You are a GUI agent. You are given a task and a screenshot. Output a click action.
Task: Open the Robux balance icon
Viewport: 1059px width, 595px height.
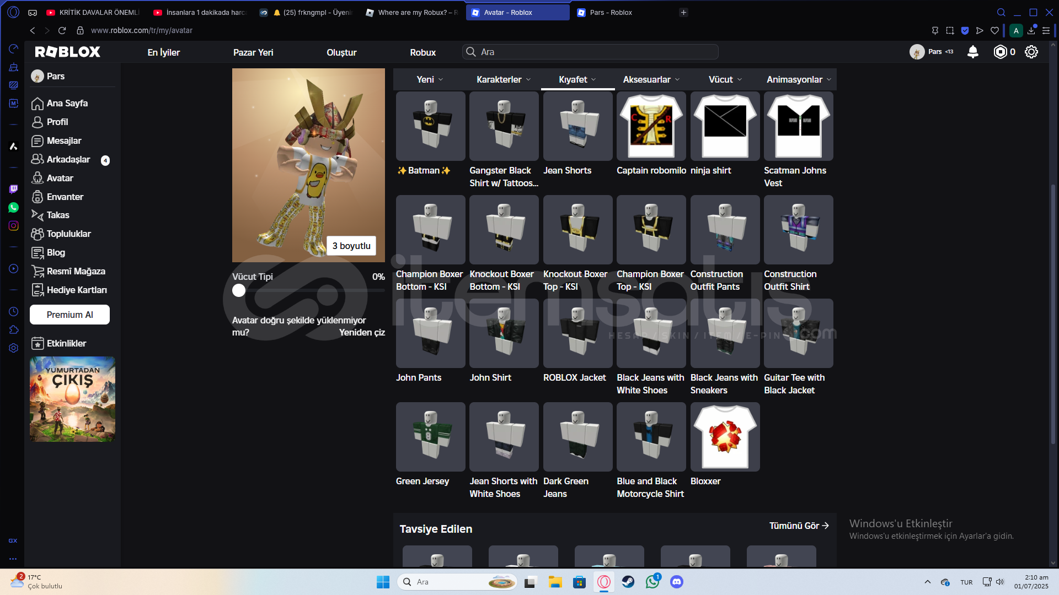click(x=1000, y=52)
